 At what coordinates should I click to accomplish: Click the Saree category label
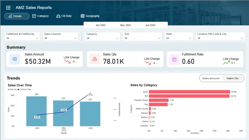pyautogui.click(x=145, y=121)
